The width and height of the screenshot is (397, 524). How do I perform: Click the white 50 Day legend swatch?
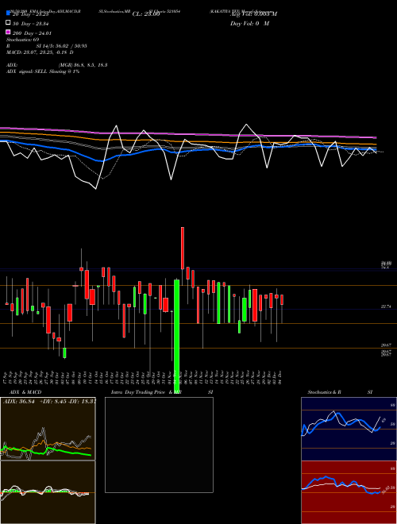click(9, 23)
